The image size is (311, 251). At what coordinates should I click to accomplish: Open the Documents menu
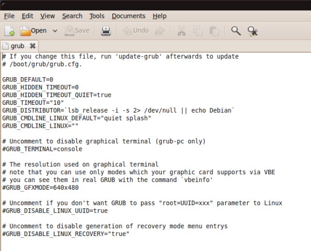[128, 16]
